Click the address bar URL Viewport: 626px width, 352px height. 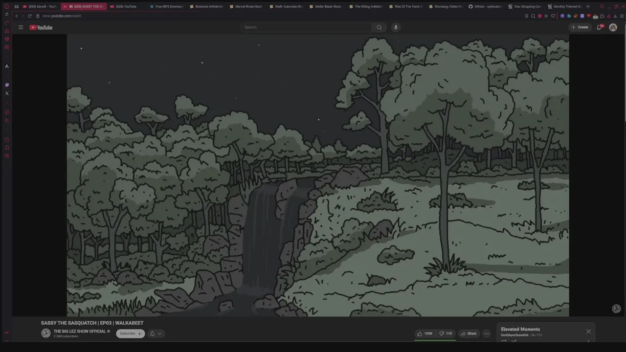click(x=62, y=16)
